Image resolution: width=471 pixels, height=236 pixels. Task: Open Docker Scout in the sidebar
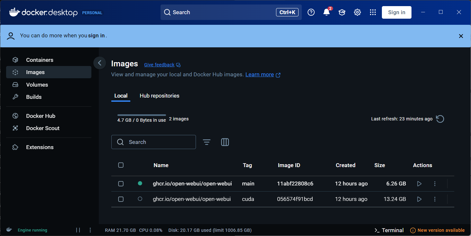point(49,128)
